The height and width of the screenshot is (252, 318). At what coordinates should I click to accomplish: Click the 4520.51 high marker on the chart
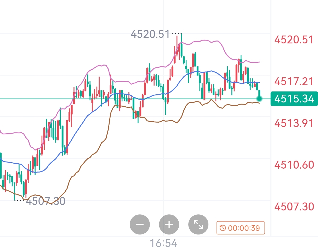(150, 34)
